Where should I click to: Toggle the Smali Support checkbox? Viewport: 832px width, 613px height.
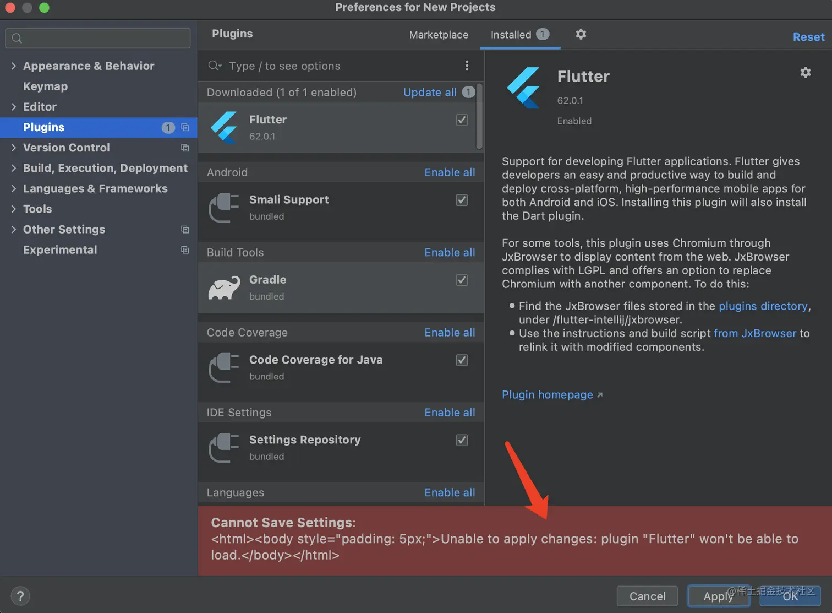pyautogui.click(x=462, y=200)
